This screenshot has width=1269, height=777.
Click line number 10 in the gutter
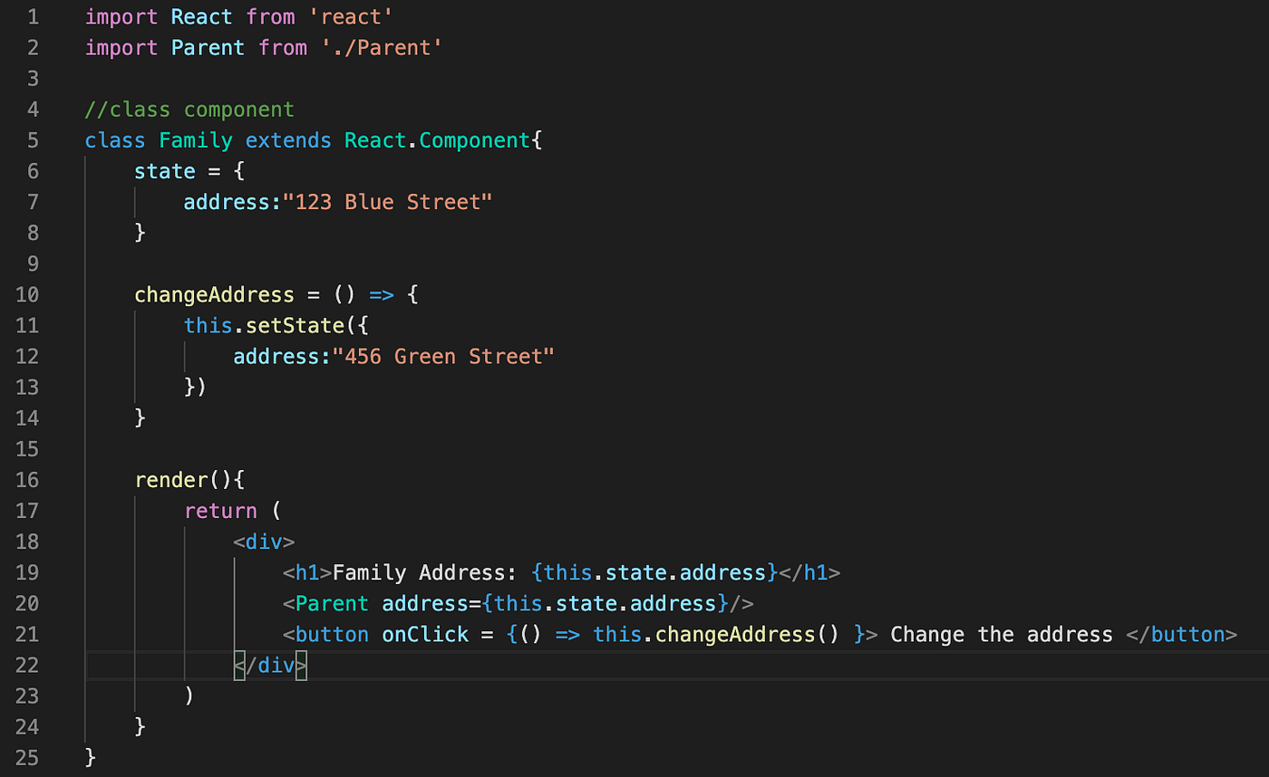(27, 294)
